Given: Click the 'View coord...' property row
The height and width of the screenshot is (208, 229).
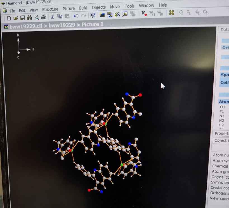Looking at the screenshot, I should click(x=219, y=198).
